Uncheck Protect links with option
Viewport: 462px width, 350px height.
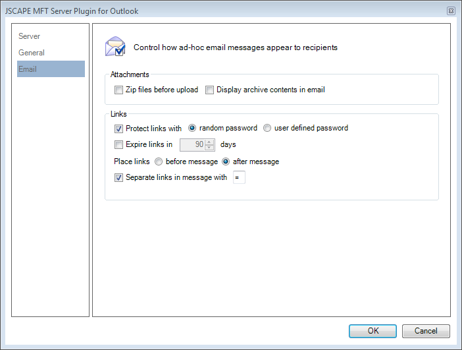coord(119,129)
